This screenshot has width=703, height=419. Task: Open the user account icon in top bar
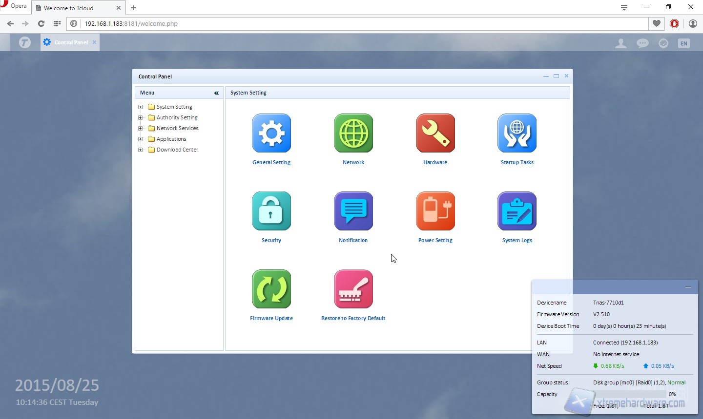tap(620, 43)
